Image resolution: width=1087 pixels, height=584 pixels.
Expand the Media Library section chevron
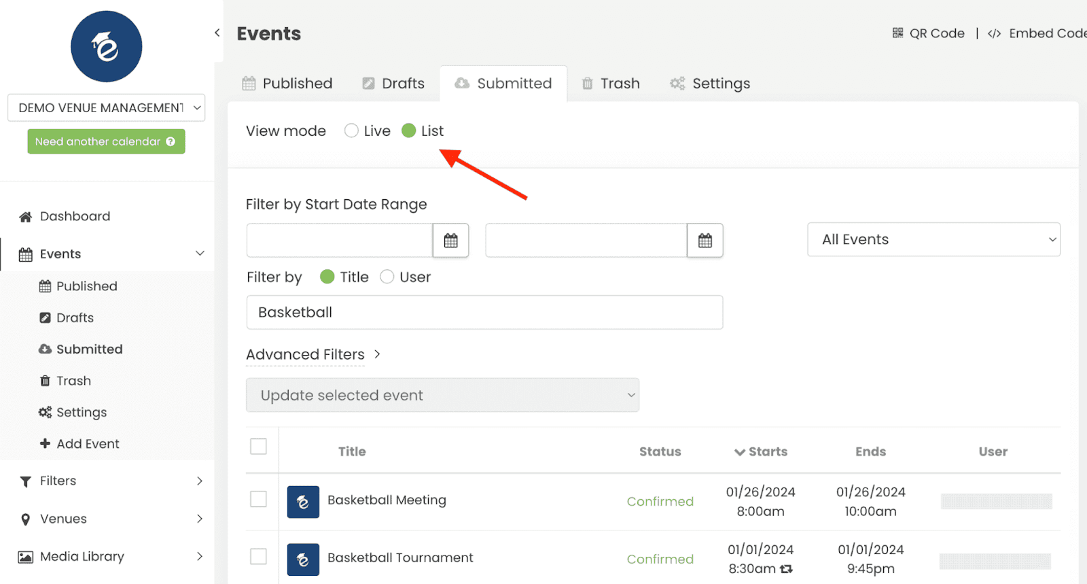click(200, 556)
